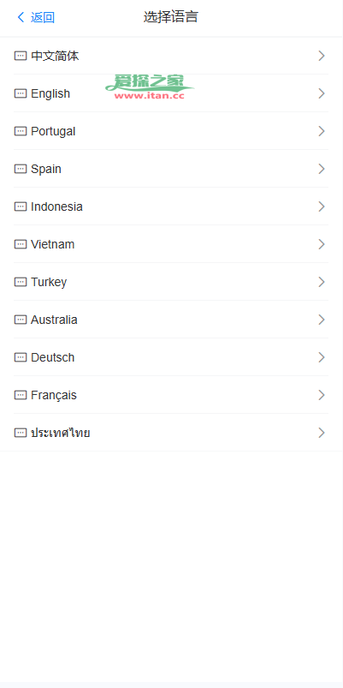
Task: Click the 爱探之家 watermark logo
Action: (150, 87)
